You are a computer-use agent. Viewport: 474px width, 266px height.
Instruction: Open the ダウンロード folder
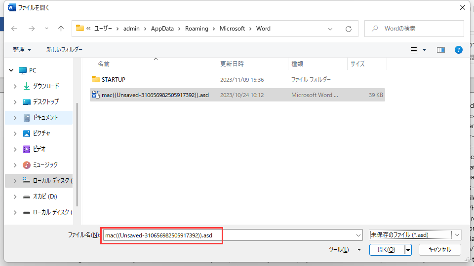[x=45, y=86]
